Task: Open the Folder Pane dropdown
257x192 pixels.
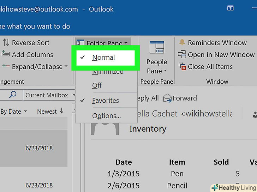Action: click(103, 43)
